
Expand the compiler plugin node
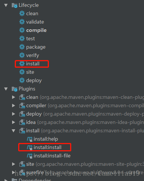pyautogui.click(x=14, y=106)
